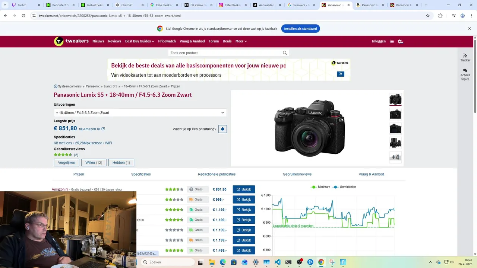Open the Terminal icon in the taskbar
477x268 pixels.
pos(288,262)
